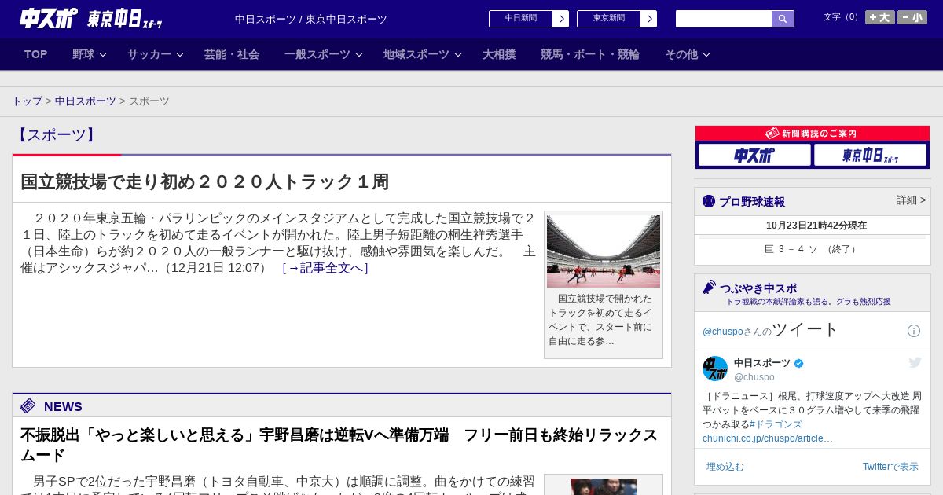This screenshot has height=495, width=943.
Task: Expand the 地域スポーツ menu dropdown
Action: (x=423, y=54)
